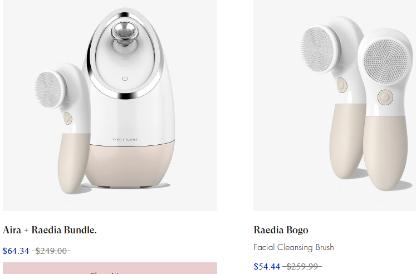The height and width of the screenshot is (274, 416).
Task: Click the $64.34 sale price
Action: coord(16,251)
